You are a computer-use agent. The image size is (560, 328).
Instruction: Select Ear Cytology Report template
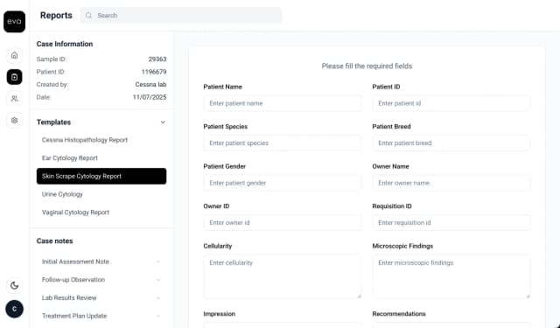tap(101, 158)
